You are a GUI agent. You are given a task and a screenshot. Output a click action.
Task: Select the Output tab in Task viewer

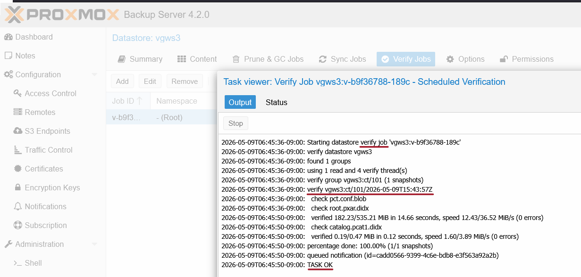[240, 102]
